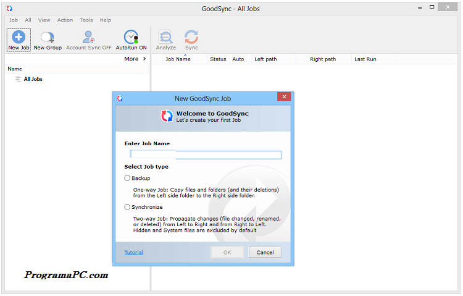This screenshot has height=296, width=463.
Task: Open the Tutorial link
Action: coord(133,252)
